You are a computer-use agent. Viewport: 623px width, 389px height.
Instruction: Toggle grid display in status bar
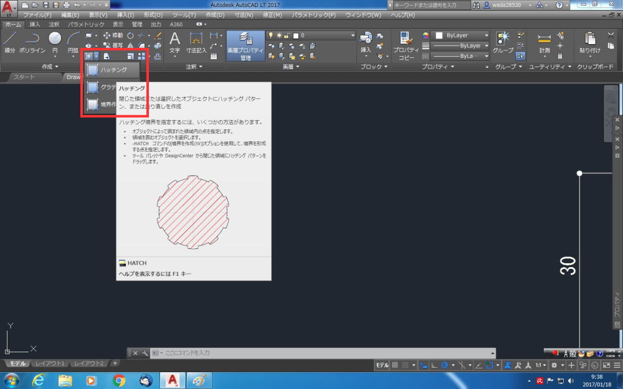click(394, 365)
